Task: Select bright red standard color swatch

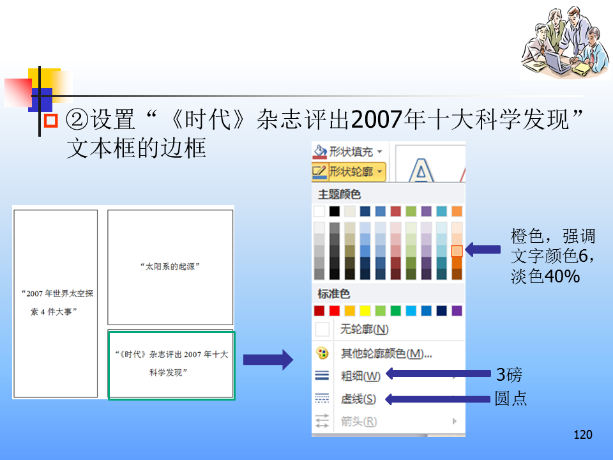Action: point(334,310)
